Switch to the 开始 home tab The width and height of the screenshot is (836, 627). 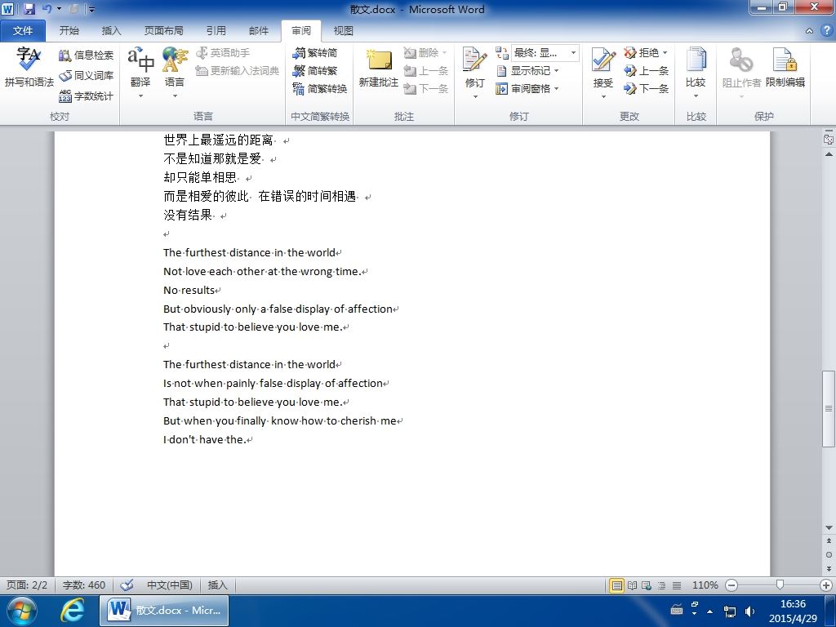tap(69, 31)
